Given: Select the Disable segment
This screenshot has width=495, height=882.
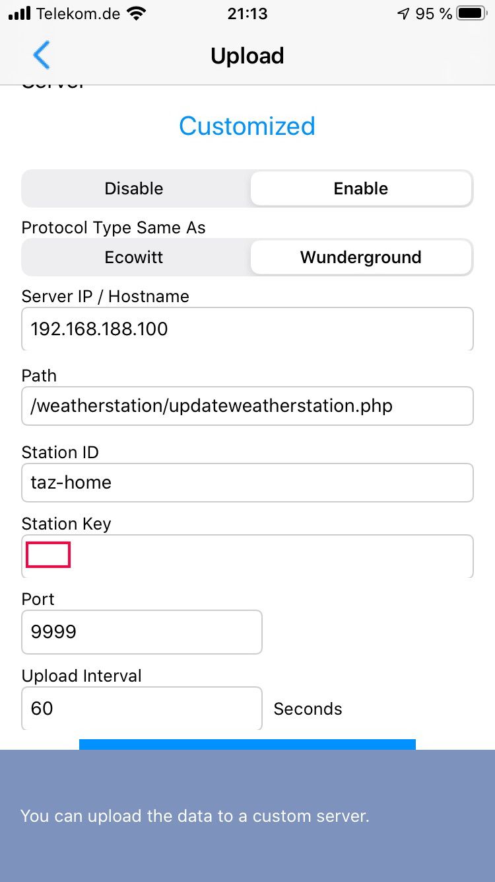Looking at the screenshot, I should pos(134,188).
